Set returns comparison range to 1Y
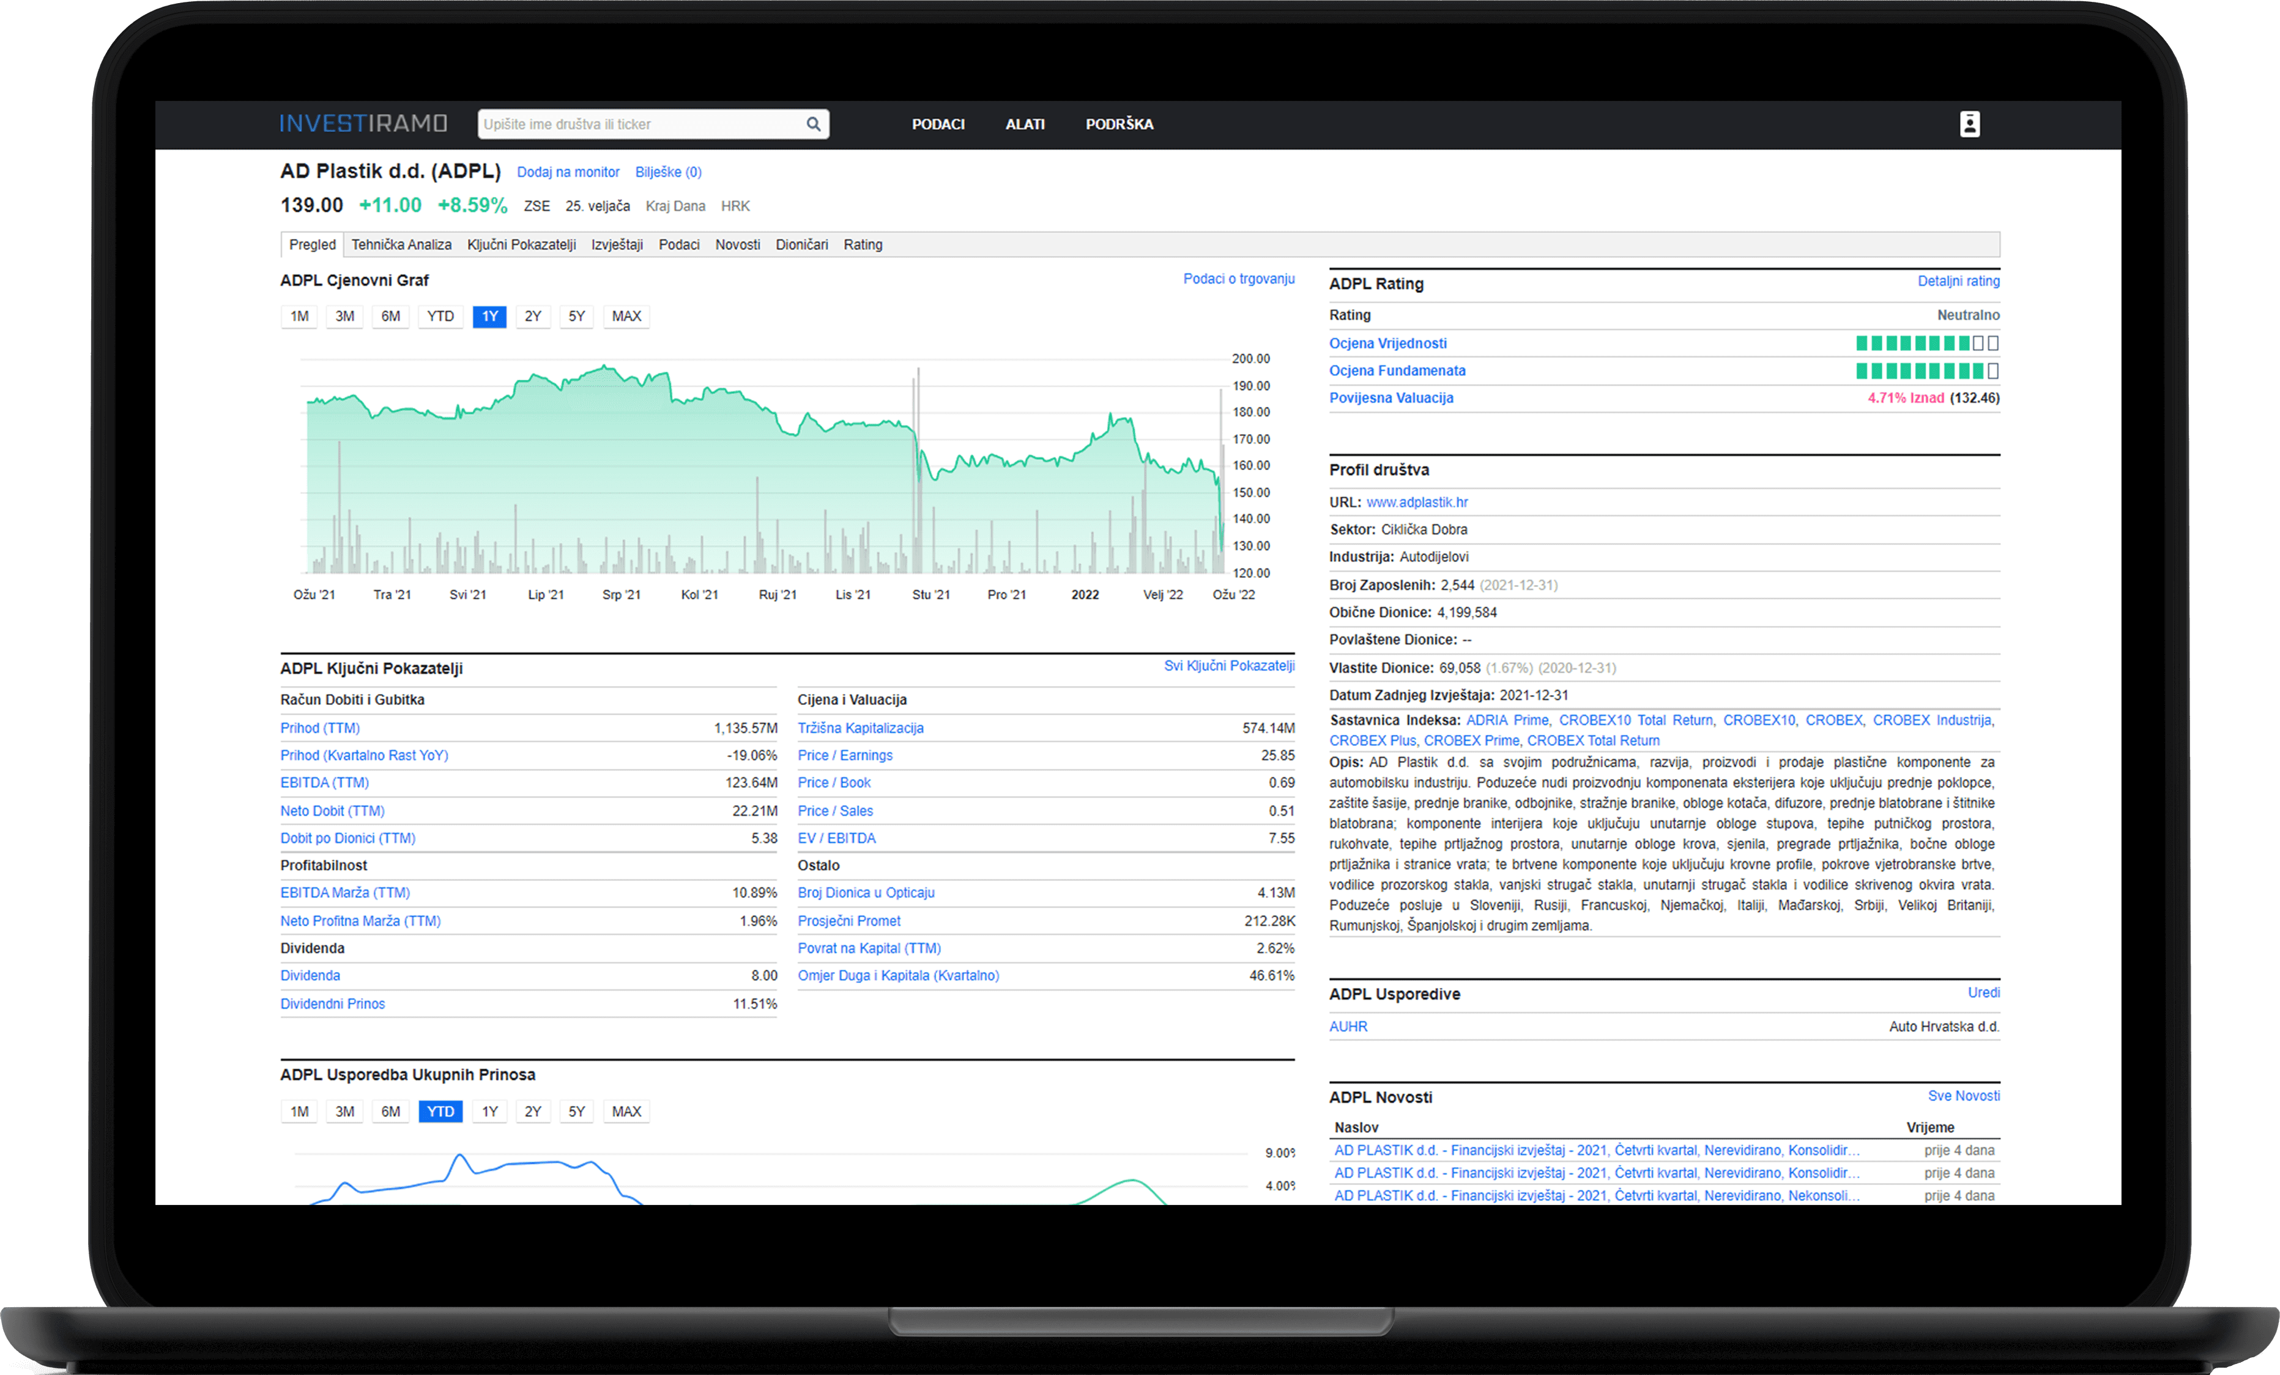 [x=489, y=1111]
